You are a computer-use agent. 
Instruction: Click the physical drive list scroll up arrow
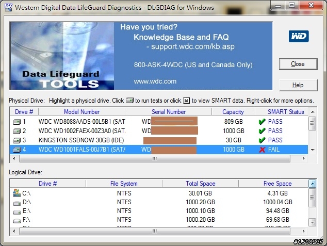click(313, 112)
